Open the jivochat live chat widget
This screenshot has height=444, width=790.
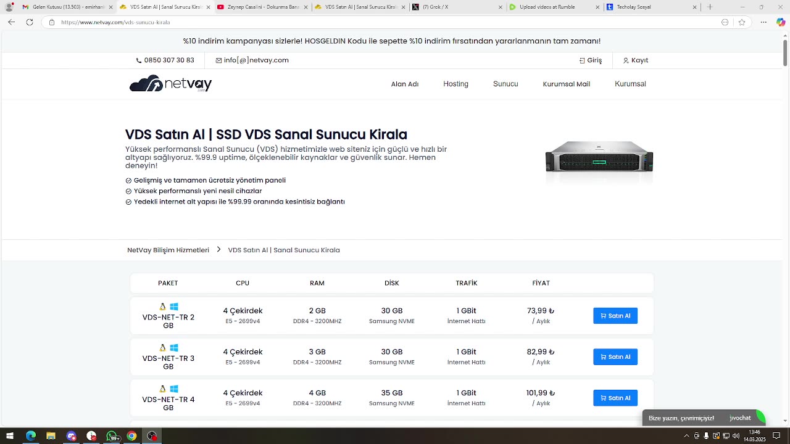click(x=704, y=418)
